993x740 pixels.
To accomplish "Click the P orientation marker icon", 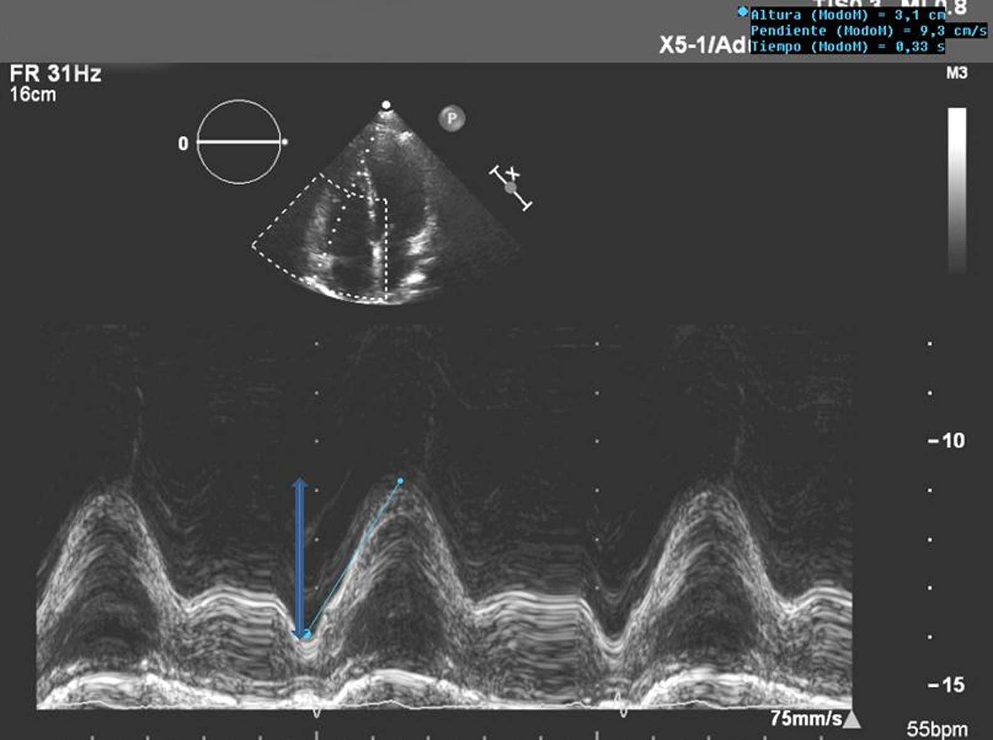I will tap(452, 118).
